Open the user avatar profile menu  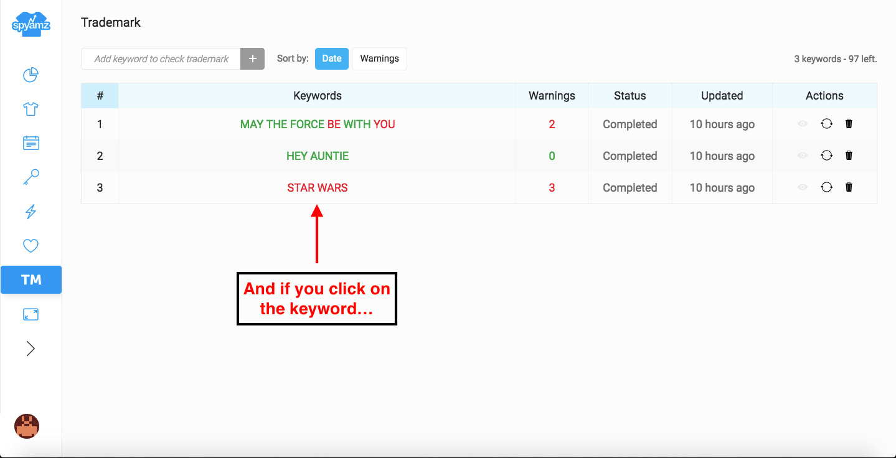(27, 427)
